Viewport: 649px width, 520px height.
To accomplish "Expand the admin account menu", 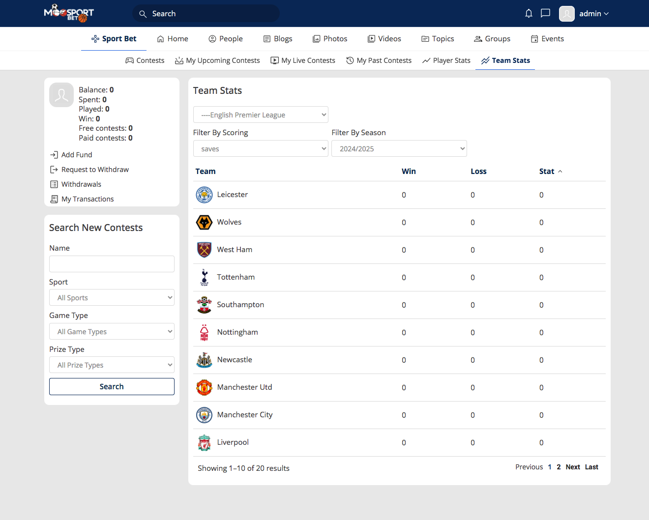I will point(594,14).
